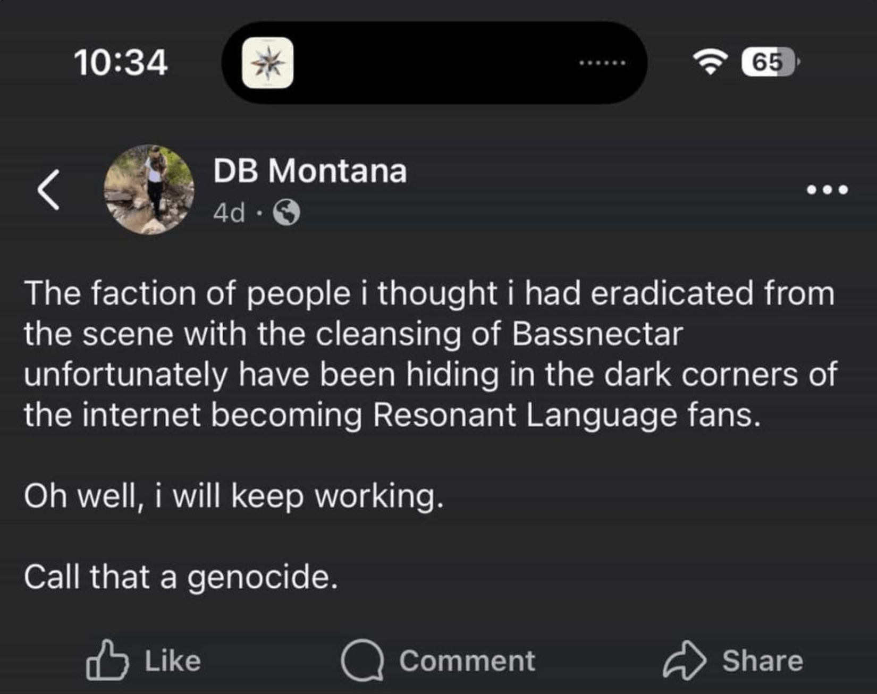877x694 pixels.
Task: Tap the Wi-Fi status icon
Action: (x=710, y=63)
